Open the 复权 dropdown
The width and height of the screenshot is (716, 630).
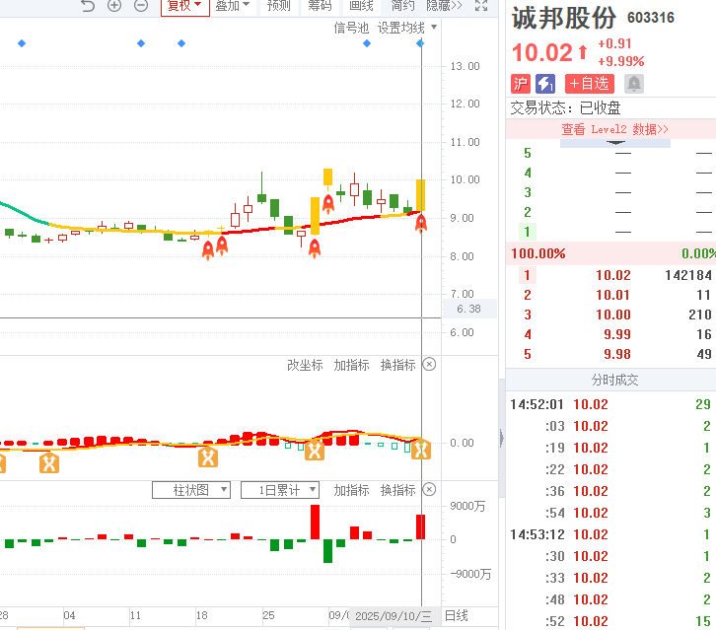(x=185, y=6)
